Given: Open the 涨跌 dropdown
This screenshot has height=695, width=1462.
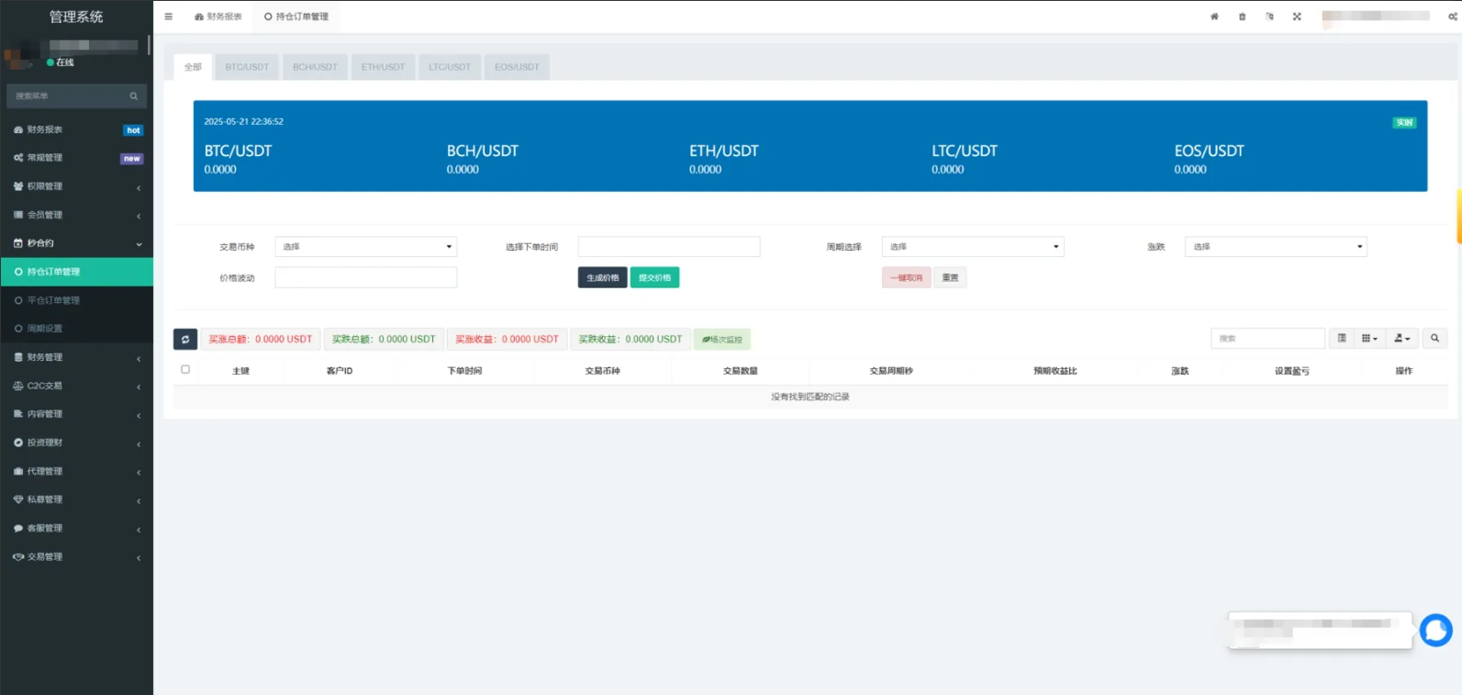Looking at the screenshot, I should (x=1275, y=247).
